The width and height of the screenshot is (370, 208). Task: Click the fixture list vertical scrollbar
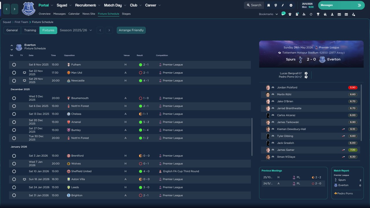252,137
